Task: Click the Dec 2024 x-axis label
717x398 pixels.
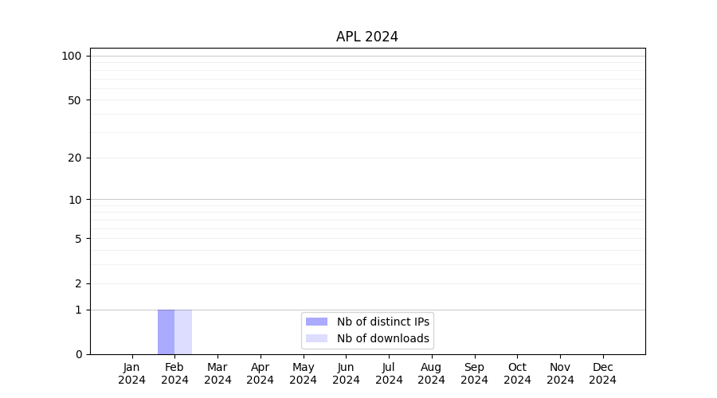Action: (603, 373)
